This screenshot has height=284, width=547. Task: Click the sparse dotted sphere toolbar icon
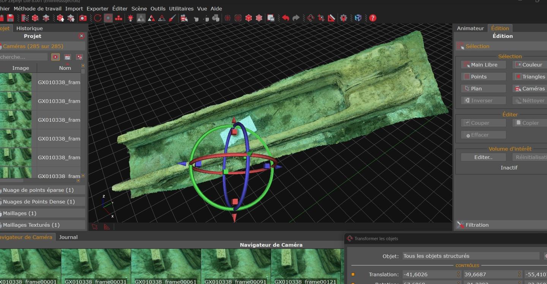pos(228,18)
